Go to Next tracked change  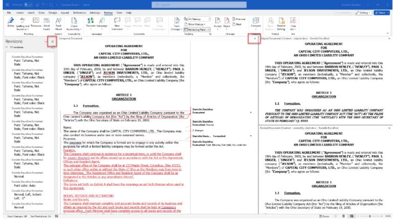[x=237, y=25]
